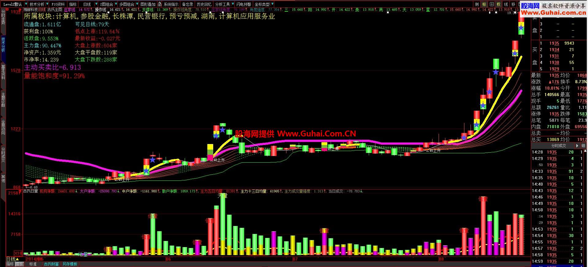The width and height of the screenshot is (588, 267).
Task: Click the 总买 13069 value
Action: [x=553, y=139]
